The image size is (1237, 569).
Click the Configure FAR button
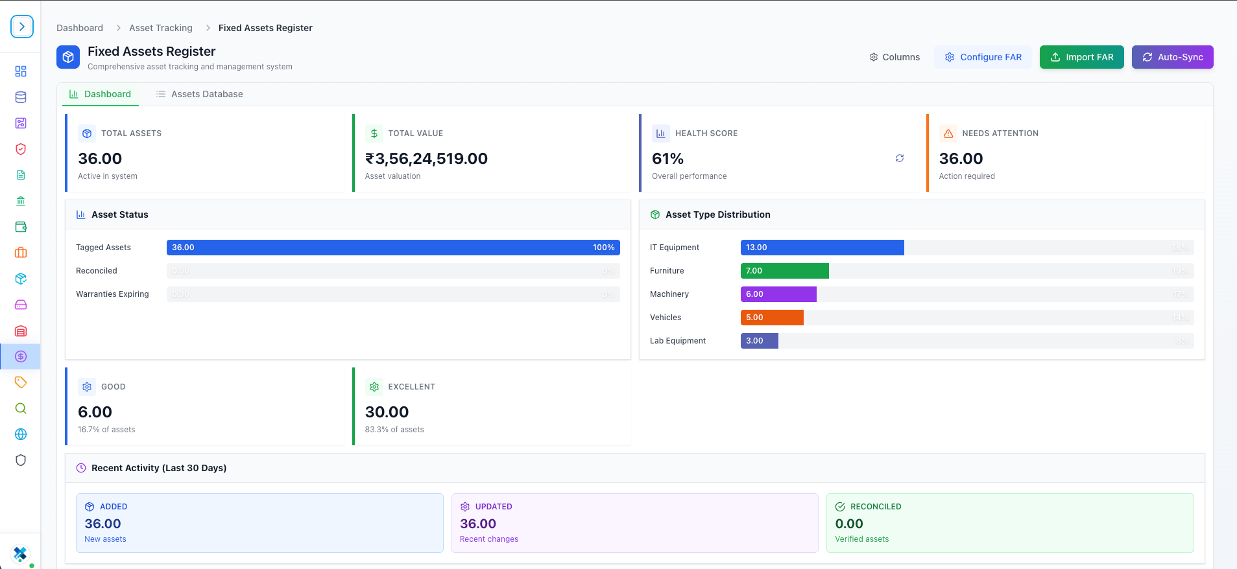click(x=983, y=57)
